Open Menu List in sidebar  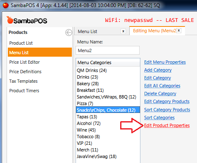click(40, 53)
